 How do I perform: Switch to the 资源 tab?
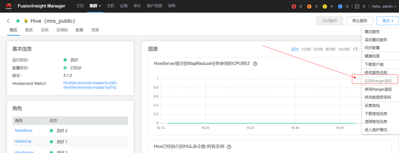tap(95, 30)
